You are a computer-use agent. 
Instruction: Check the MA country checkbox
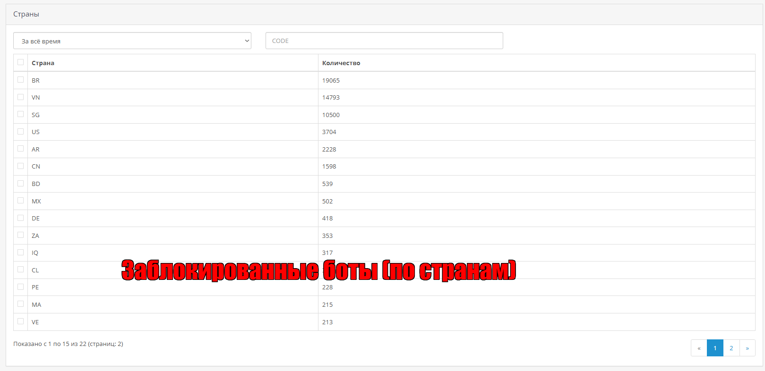click(x=20, y=304)
